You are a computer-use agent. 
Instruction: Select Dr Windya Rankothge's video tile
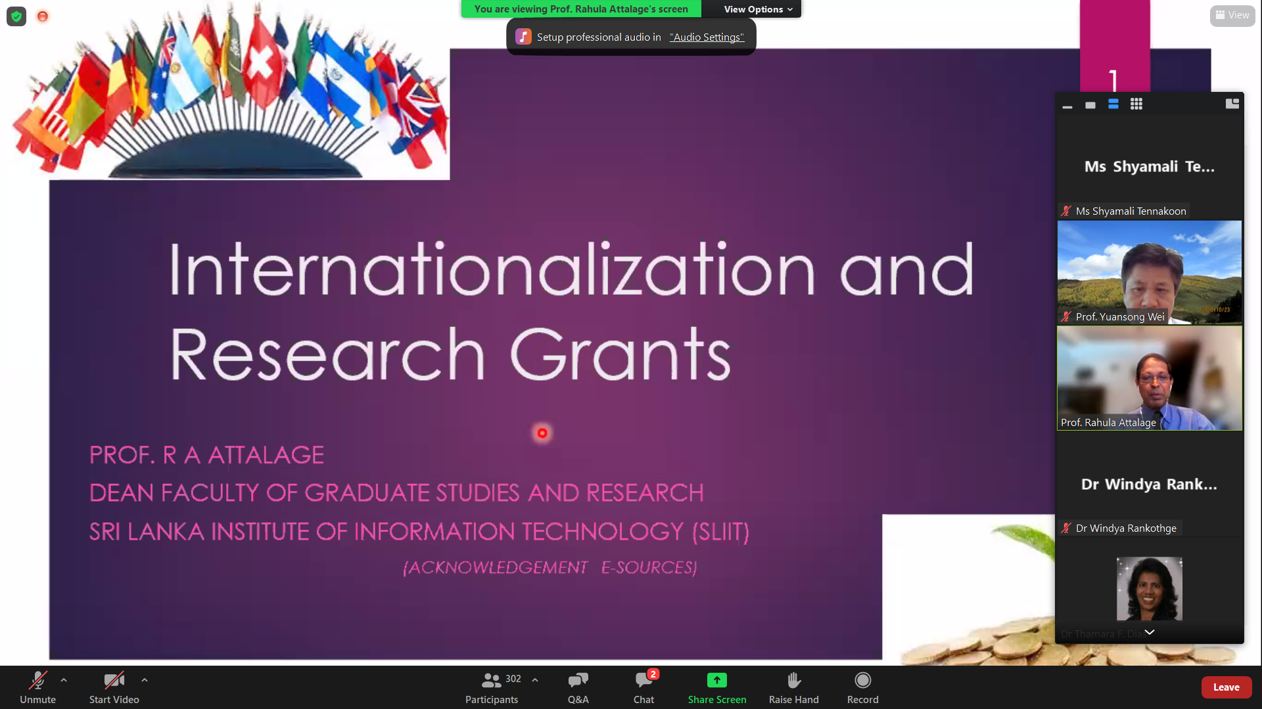click(1149, 484)
